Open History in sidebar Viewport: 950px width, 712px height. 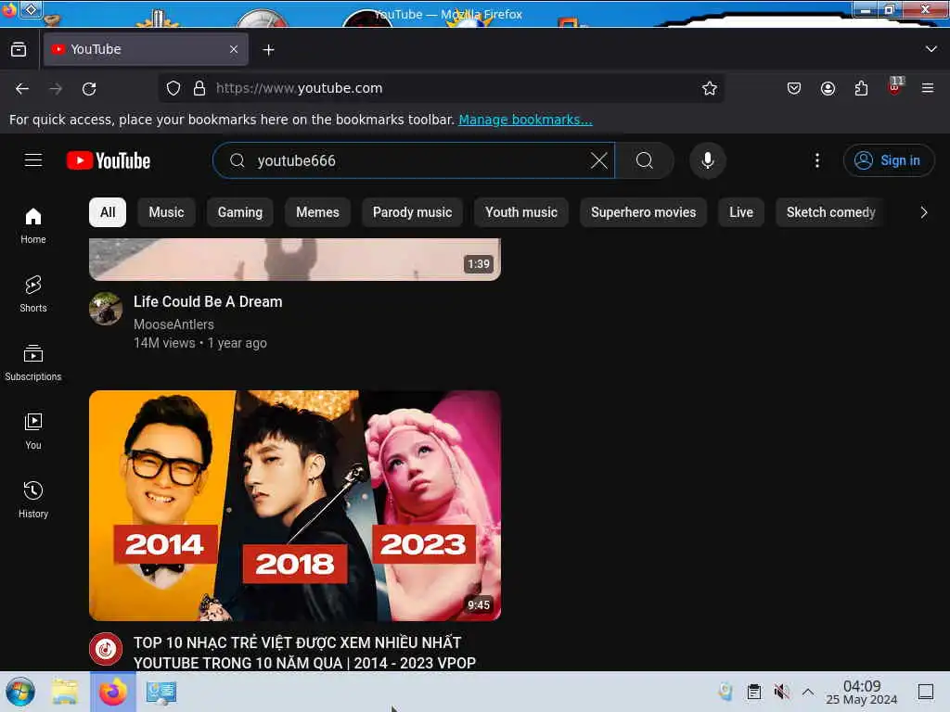[33, 500]
